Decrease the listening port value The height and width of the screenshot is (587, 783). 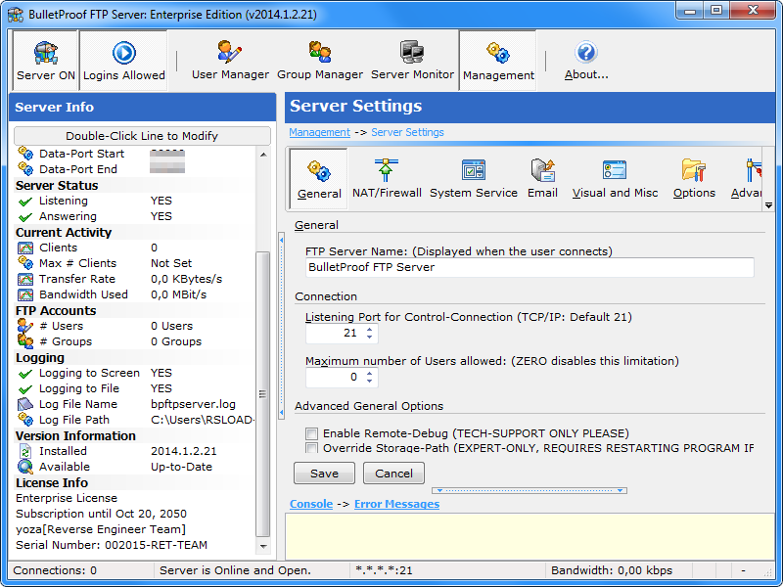370,337
